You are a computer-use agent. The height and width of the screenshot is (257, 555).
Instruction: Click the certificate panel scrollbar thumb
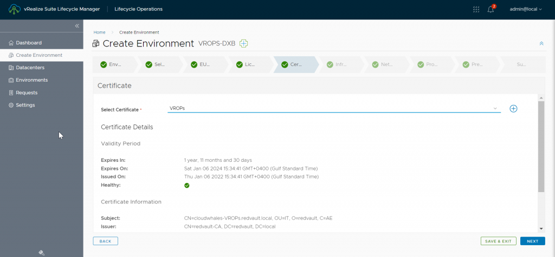[541, 146]
